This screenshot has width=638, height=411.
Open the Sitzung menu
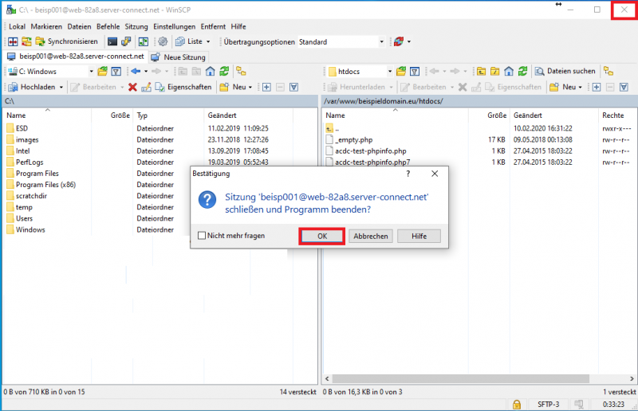[x=136, y=27]
